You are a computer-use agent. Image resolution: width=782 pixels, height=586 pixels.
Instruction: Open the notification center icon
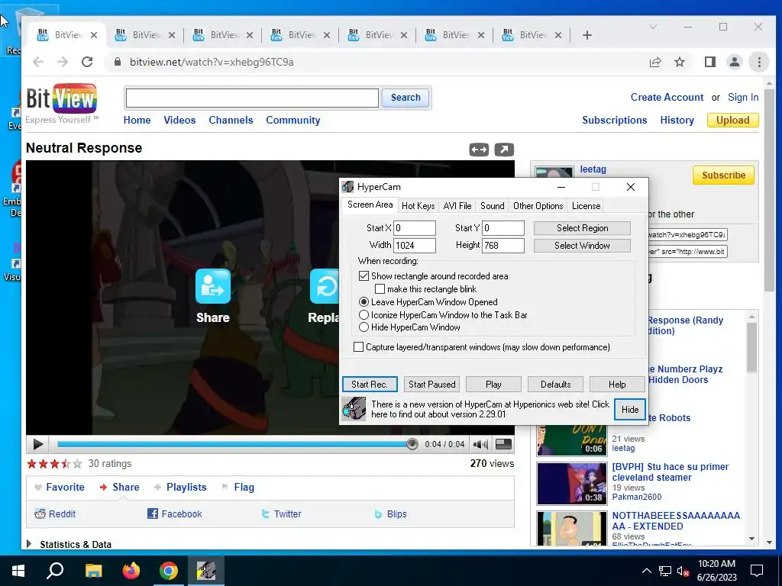(757, 571)
